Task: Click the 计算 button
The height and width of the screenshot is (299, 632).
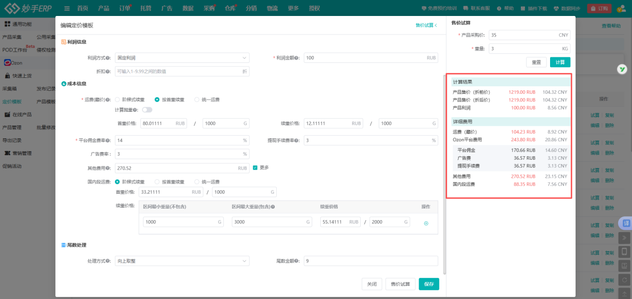Action: 560,62
